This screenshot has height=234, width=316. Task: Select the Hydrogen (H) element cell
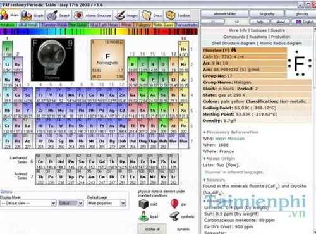tap(8, 49)
